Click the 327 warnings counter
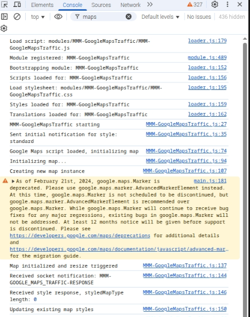The image size is (250, 317). [195, 4]
